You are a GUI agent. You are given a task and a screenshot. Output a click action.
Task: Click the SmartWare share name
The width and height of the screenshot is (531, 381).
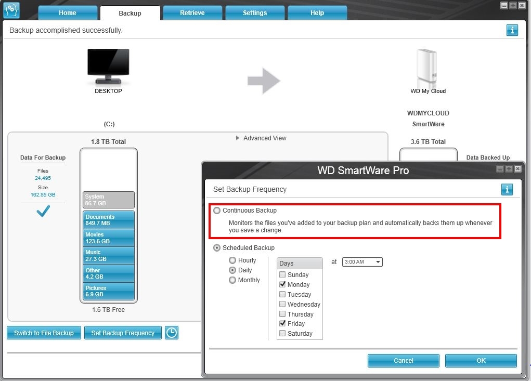[x=428, y=124]
